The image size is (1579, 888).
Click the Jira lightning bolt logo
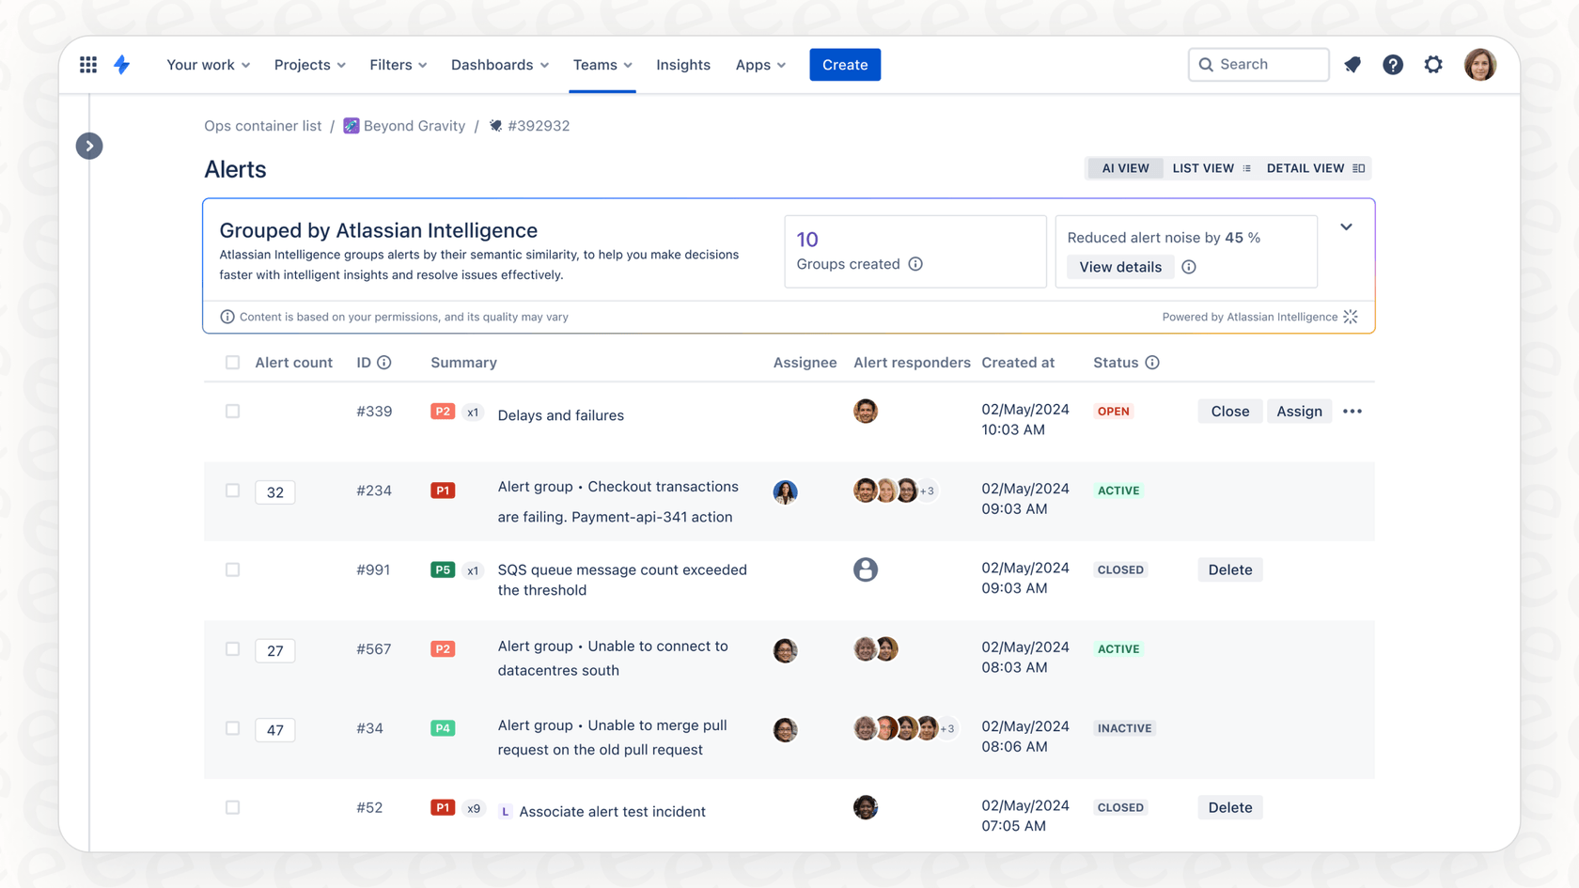click(x=123, y=64)
